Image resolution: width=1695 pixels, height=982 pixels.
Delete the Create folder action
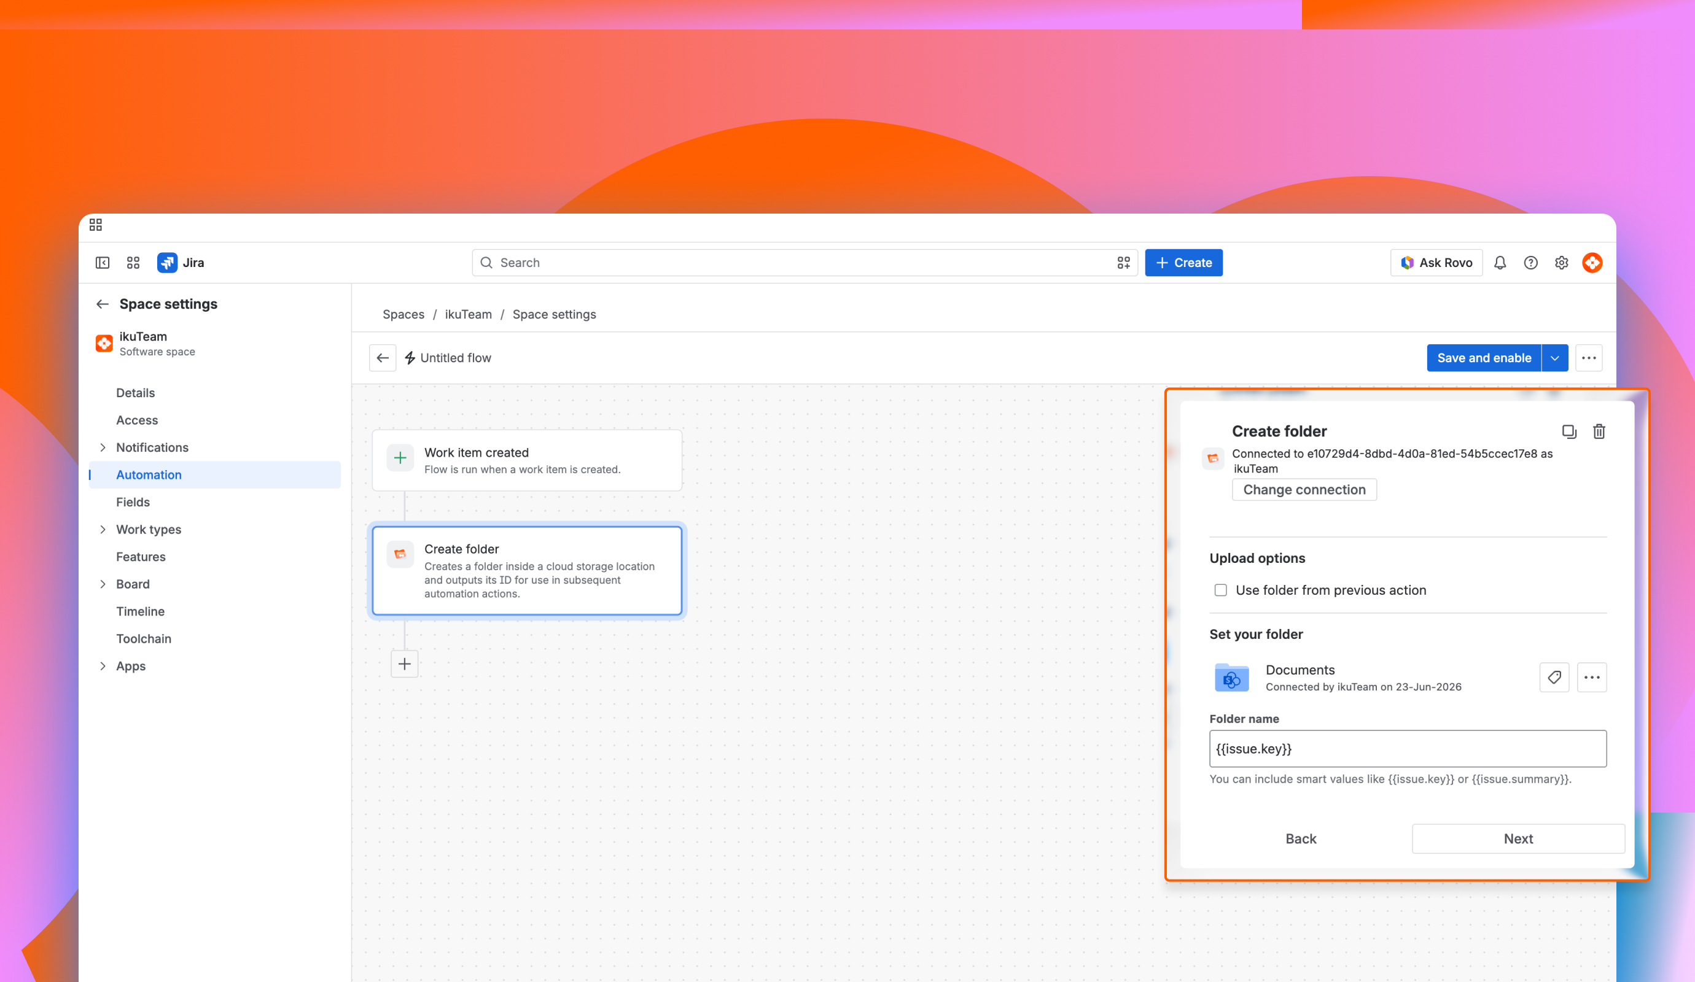pos(1599,431)
